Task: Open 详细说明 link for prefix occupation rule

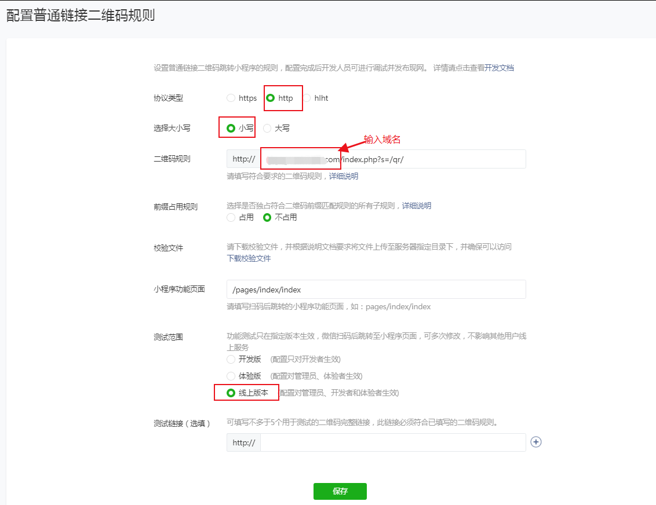Action: tap(417, 205)
